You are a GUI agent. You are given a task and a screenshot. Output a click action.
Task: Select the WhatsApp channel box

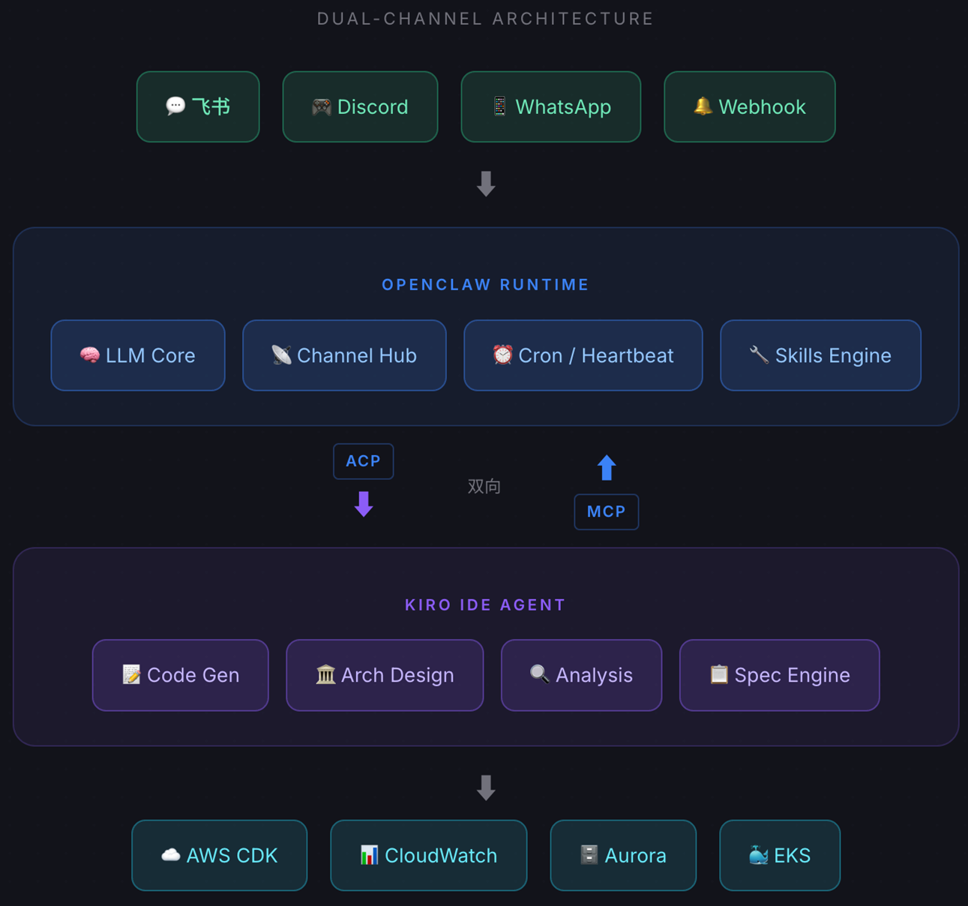pyautogui.click(x=550, y=106)
